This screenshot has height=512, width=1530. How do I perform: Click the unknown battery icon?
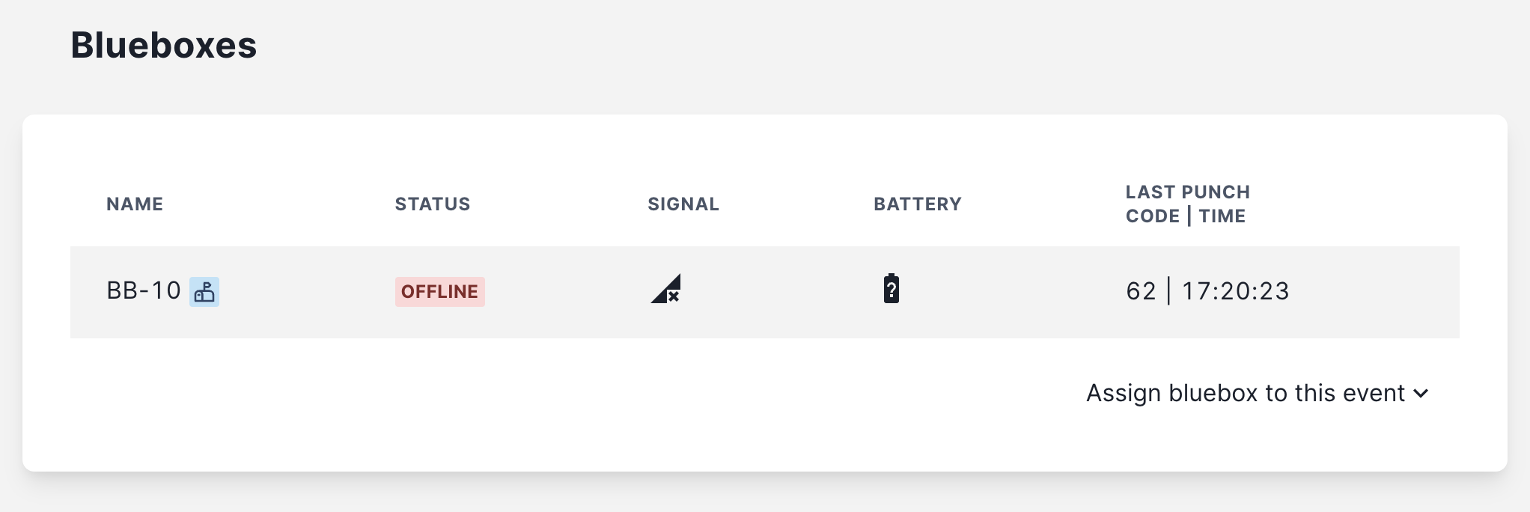point(891,289)
